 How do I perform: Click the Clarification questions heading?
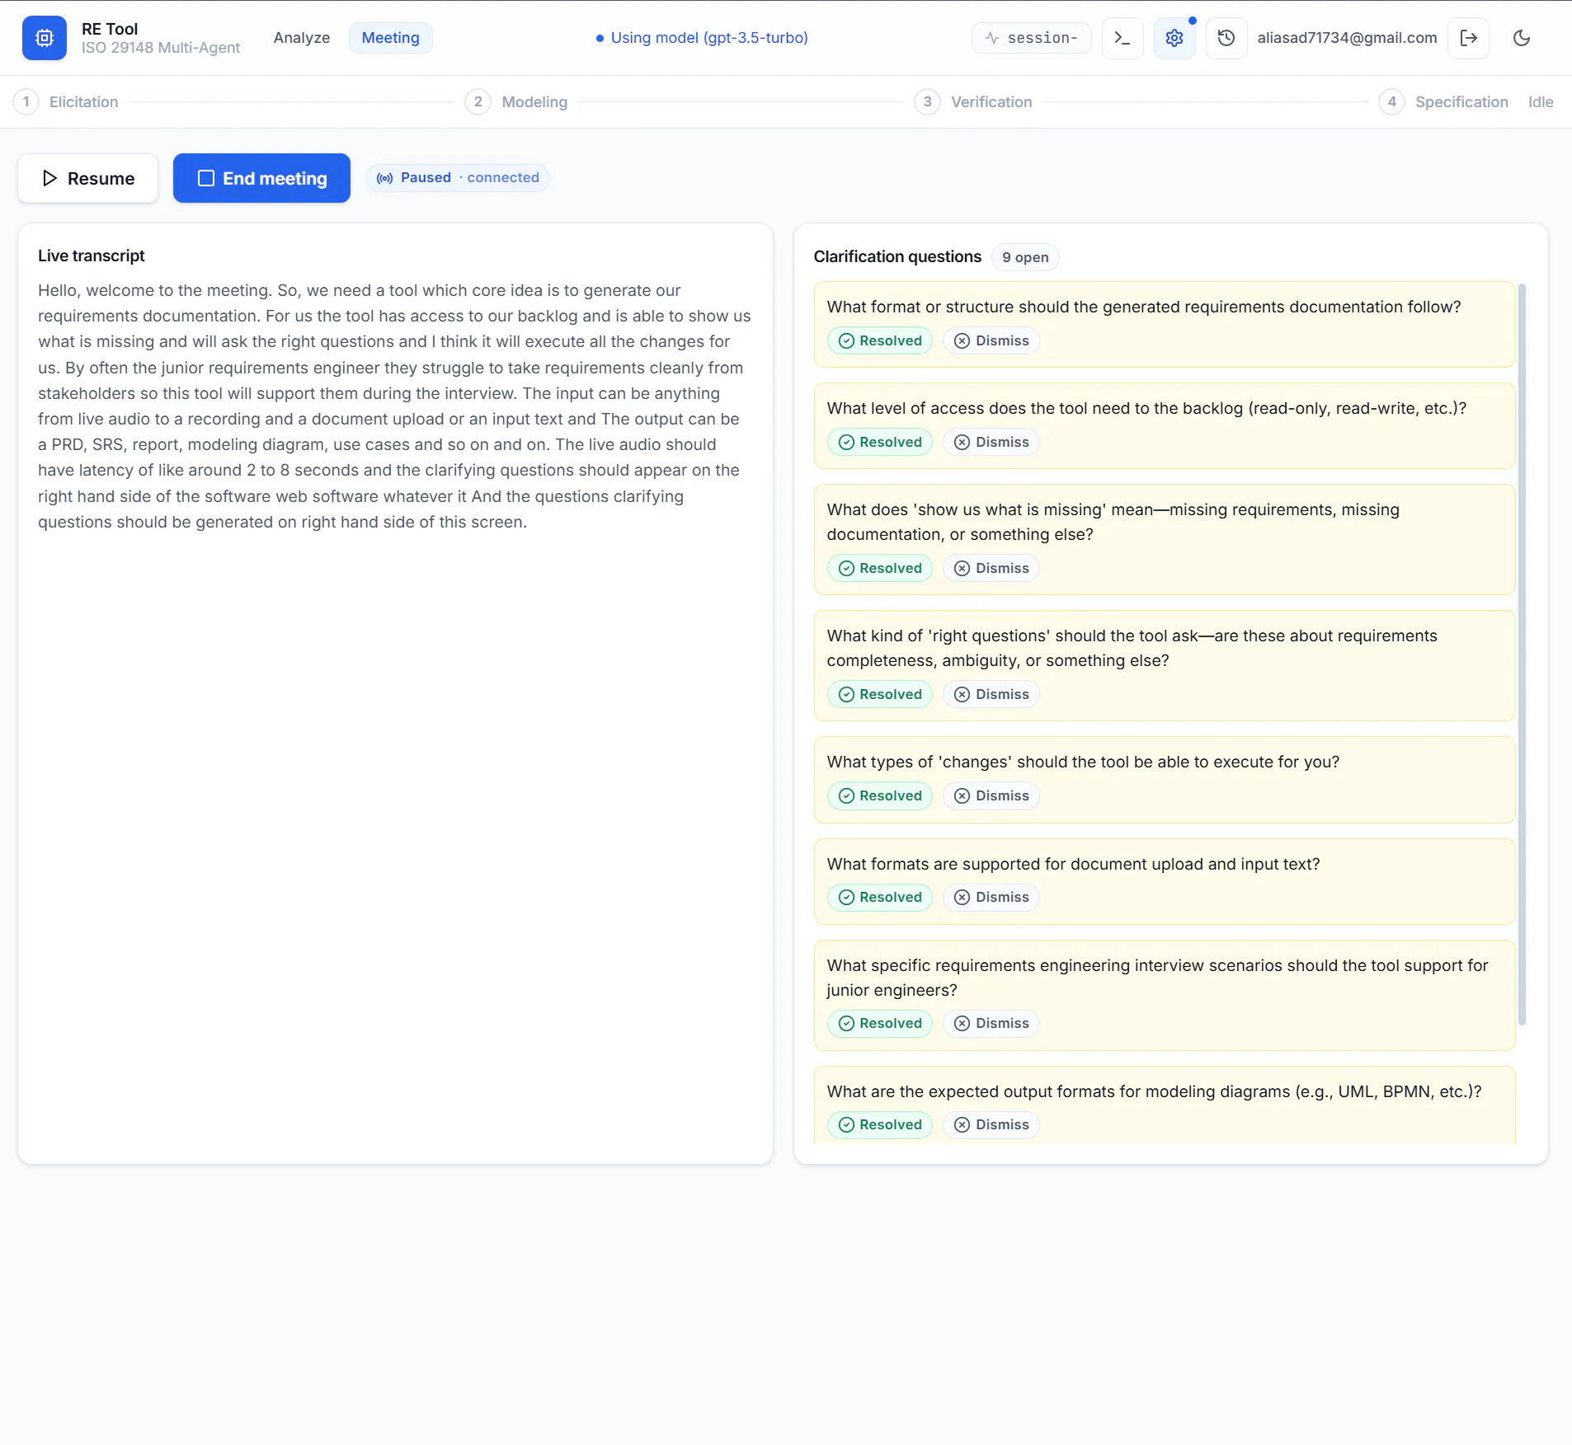[897, 257]
